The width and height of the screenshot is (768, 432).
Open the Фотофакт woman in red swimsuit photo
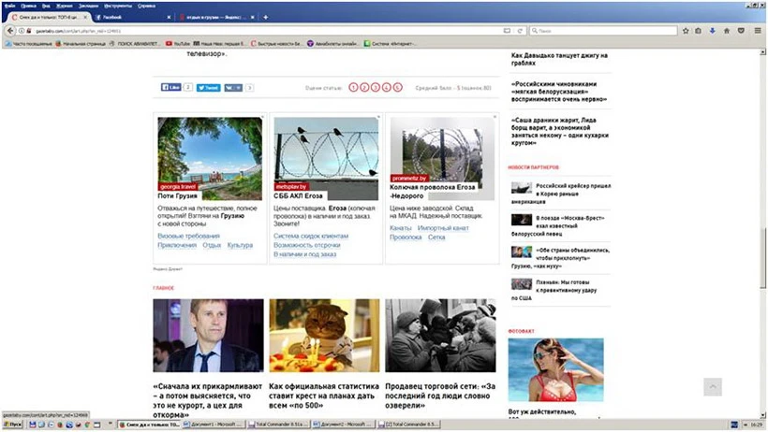(556, 370)
